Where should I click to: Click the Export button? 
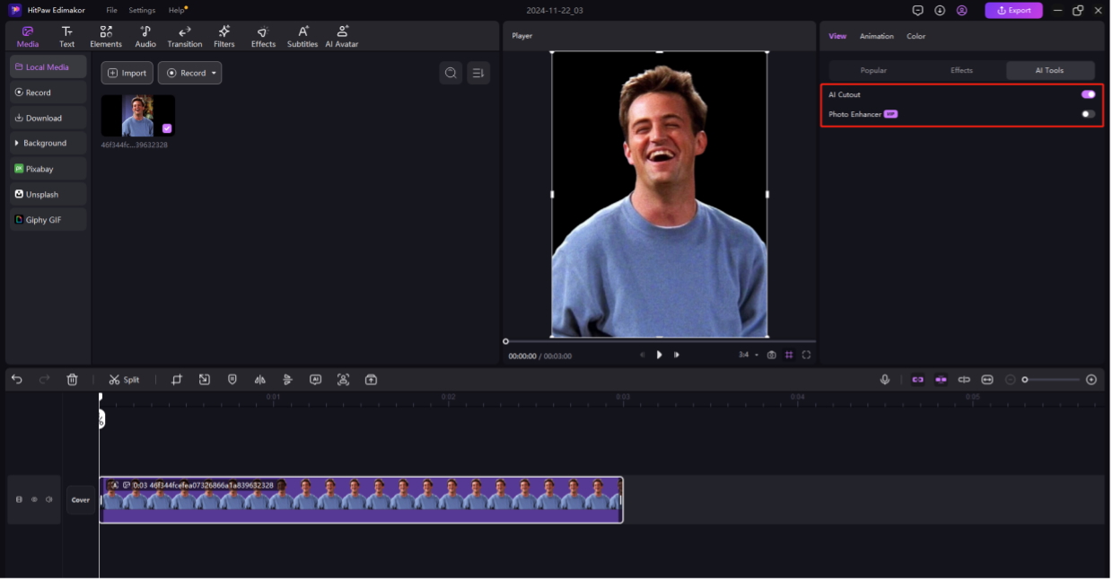(x=1013, y=11)
